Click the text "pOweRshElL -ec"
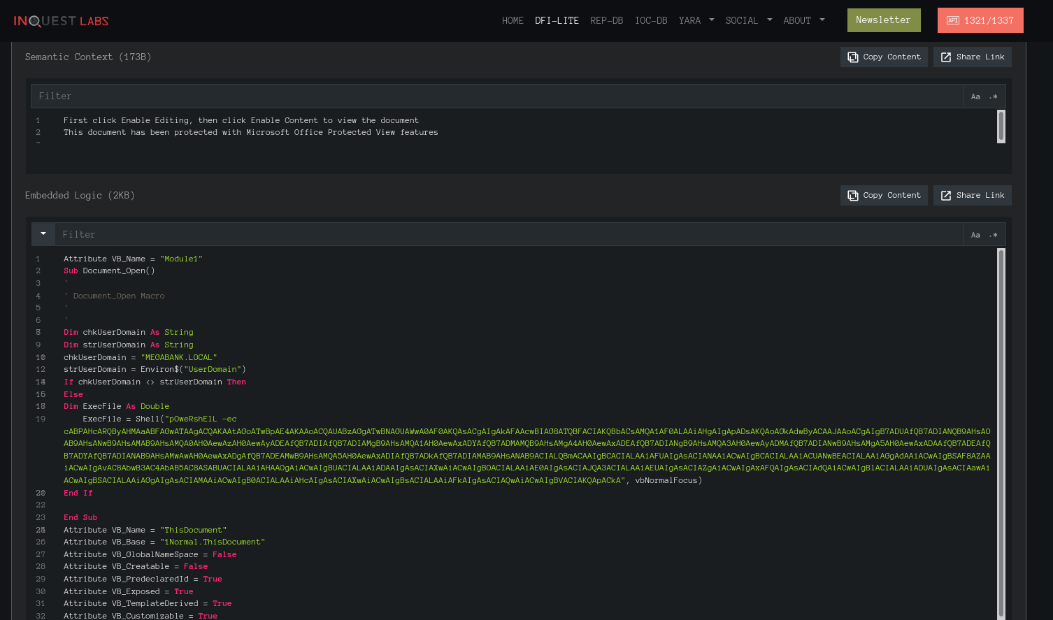 [x=202, y=419]
